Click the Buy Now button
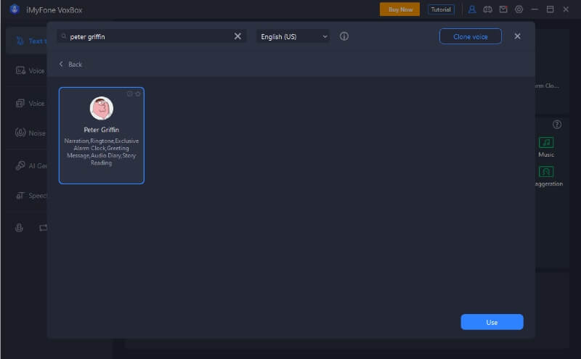The width and height of the screenshot is (581, 359). pos(399,9)
